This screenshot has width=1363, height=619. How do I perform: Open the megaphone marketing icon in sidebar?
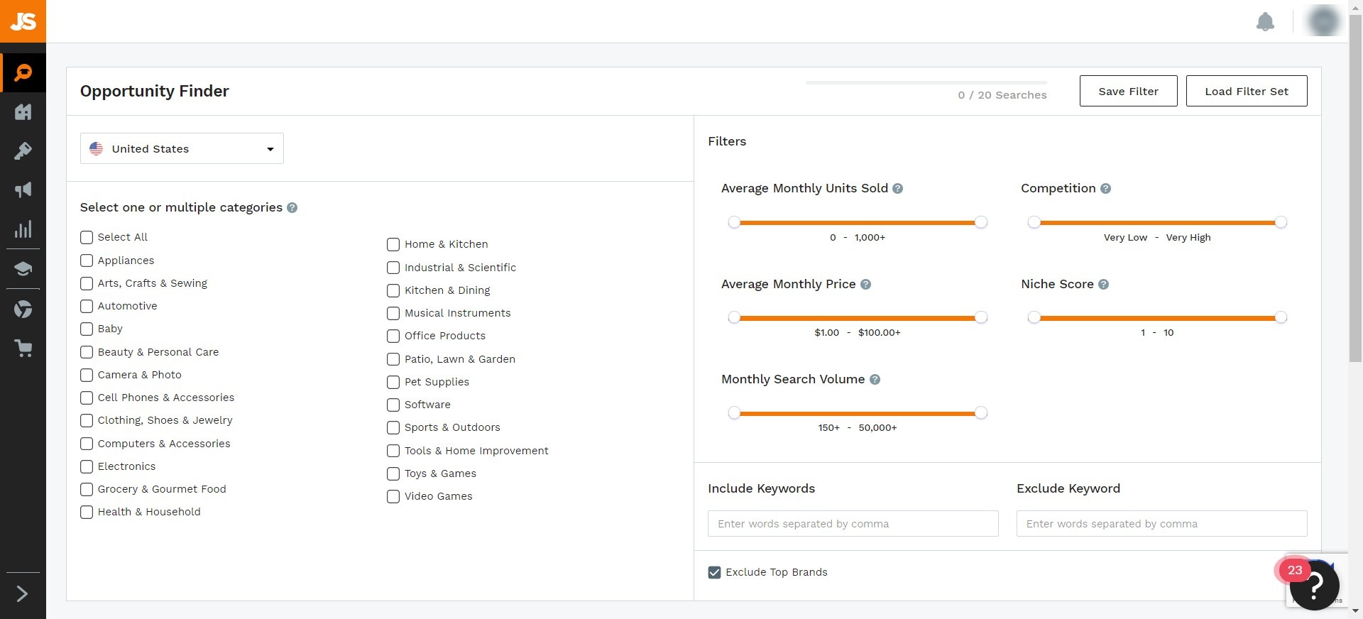tap(23, 190)
